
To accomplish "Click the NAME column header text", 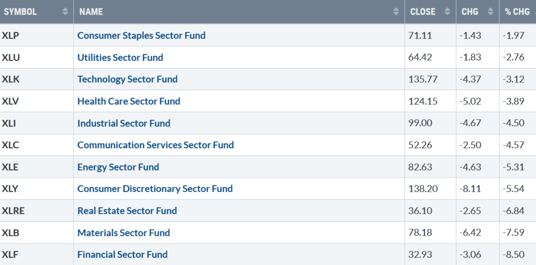I will [x=91, y=12].
